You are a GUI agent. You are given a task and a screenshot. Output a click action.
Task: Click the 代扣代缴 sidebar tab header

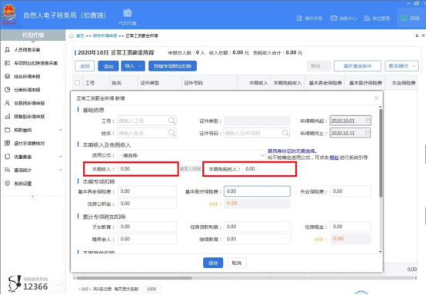[33, 35]
